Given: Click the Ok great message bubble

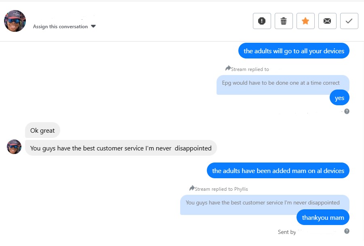Looking at the screenshot, I should 43,130.
